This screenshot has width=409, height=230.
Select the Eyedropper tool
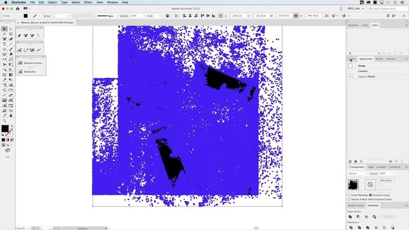[4, 80]
